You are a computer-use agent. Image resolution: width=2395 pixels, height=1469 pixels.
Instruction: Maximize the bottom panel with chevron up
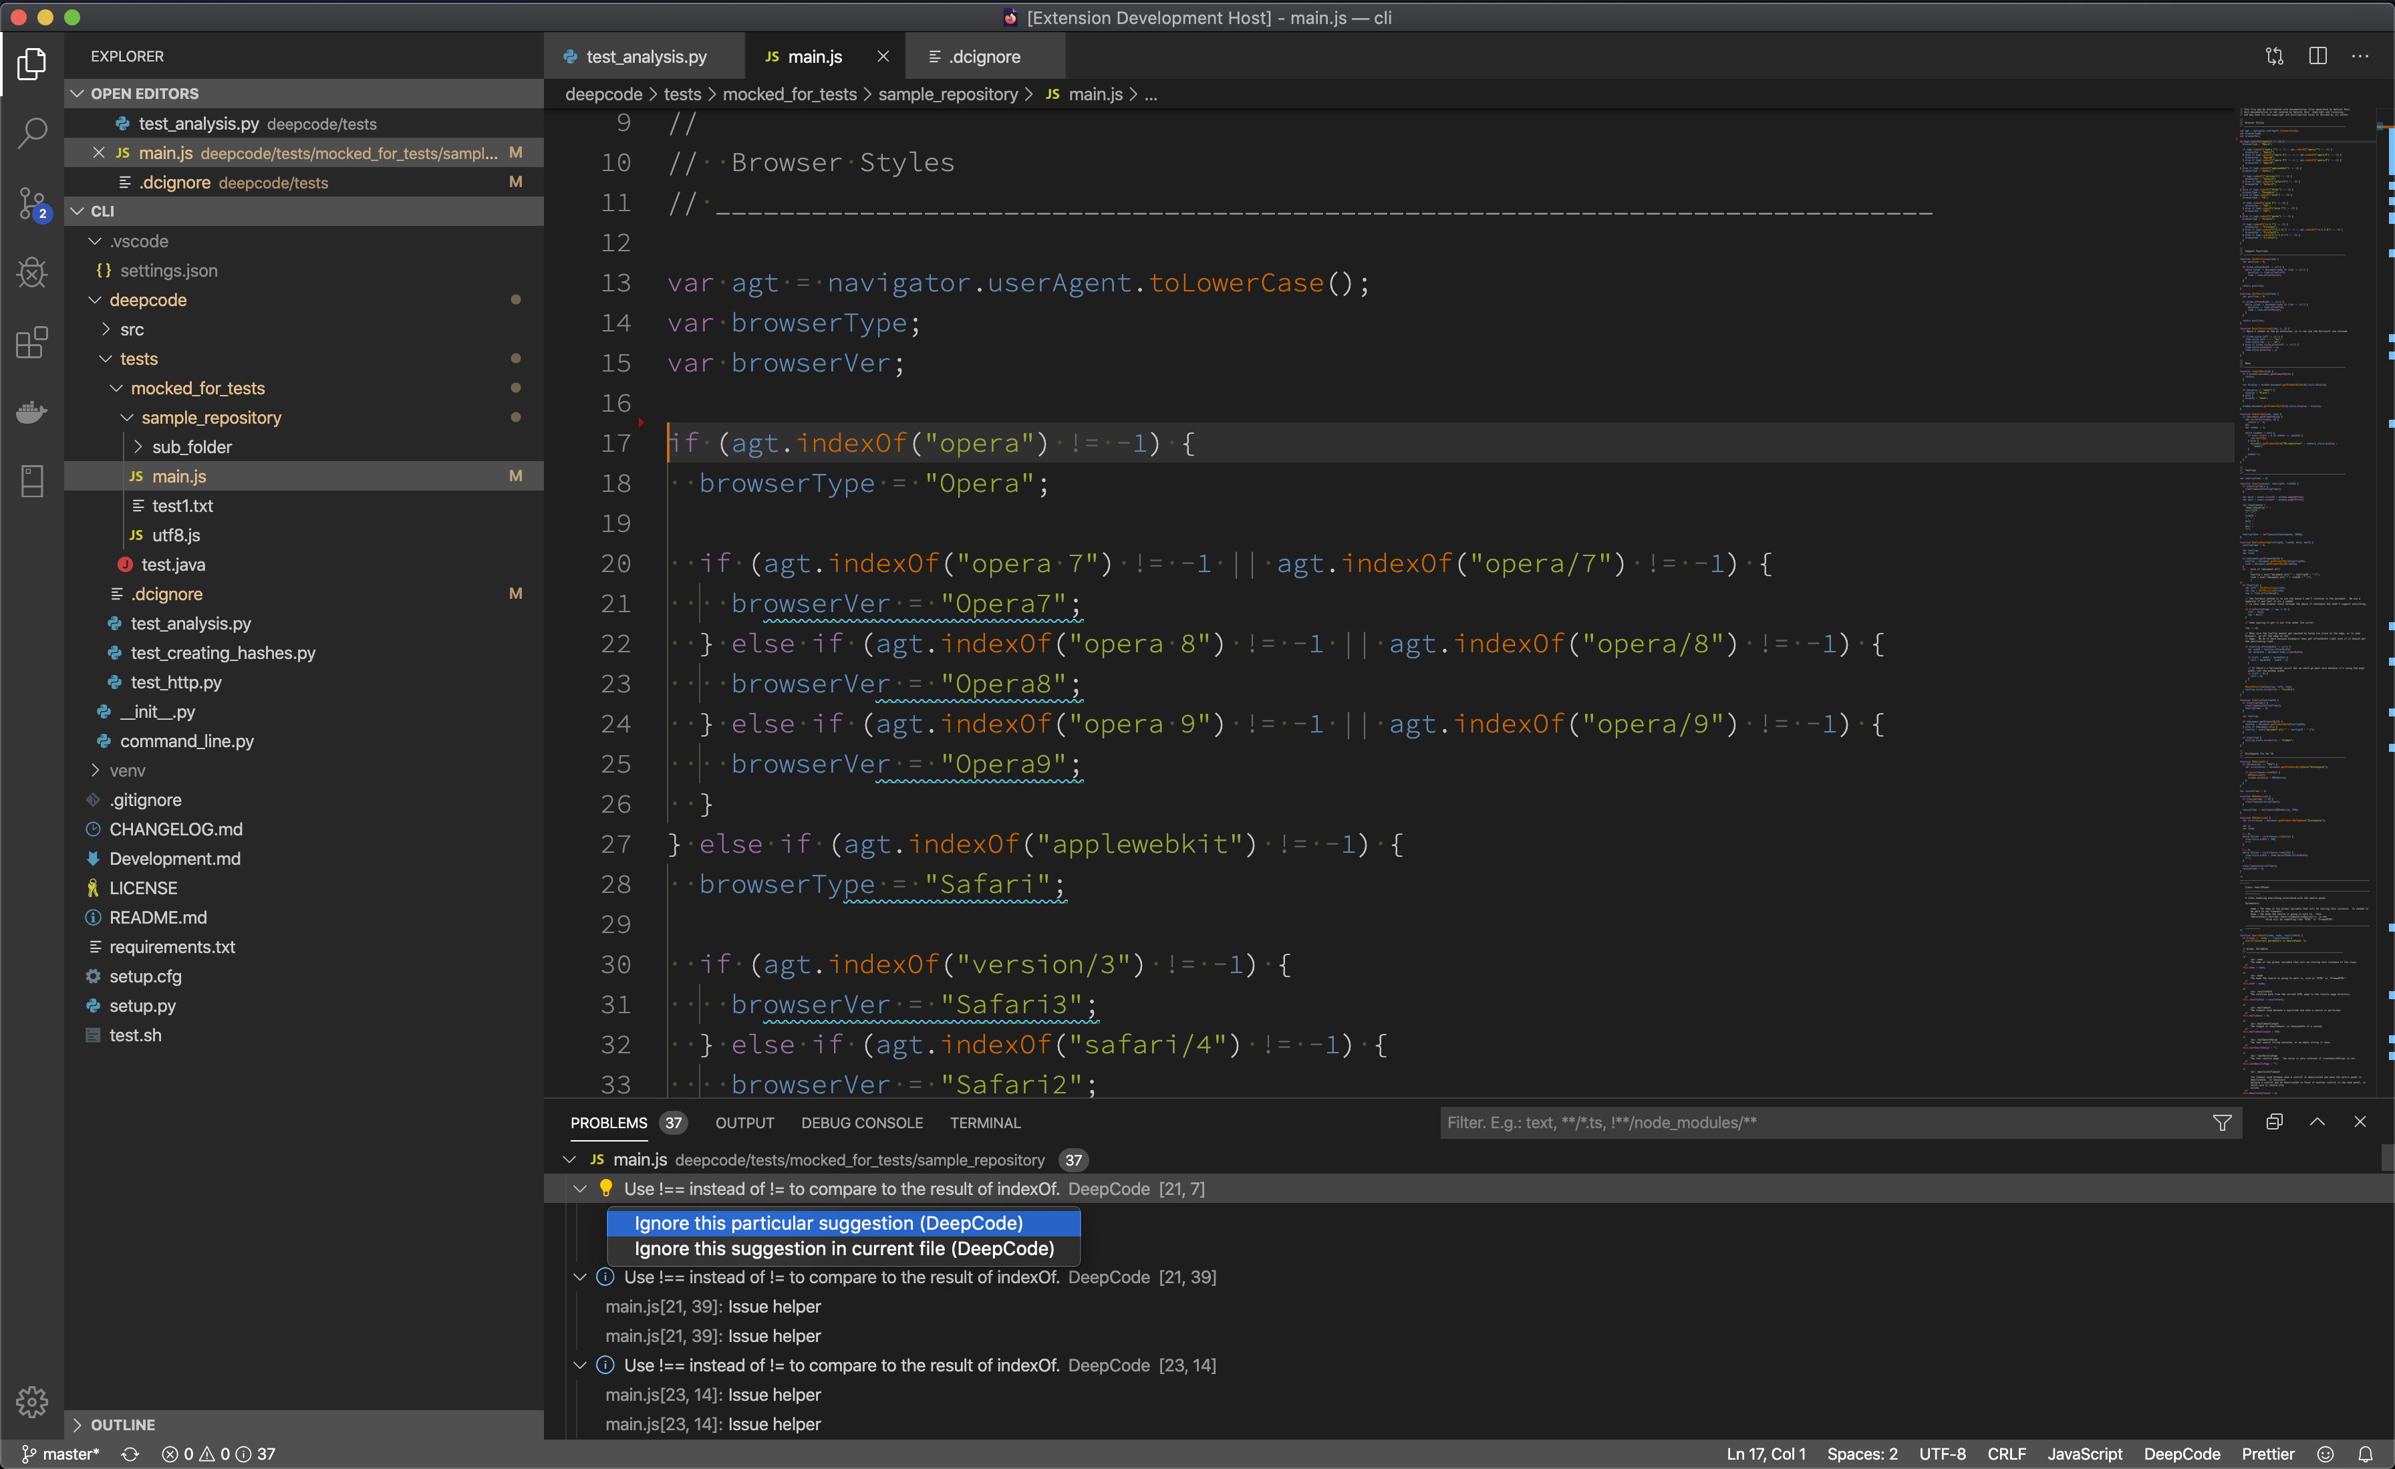(2317, 1122)
